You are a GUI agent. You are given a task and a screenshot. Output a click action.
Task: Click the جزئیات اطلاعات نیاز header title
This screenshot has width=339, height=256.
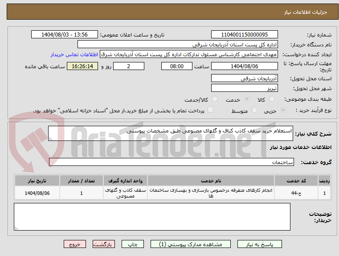306,12
